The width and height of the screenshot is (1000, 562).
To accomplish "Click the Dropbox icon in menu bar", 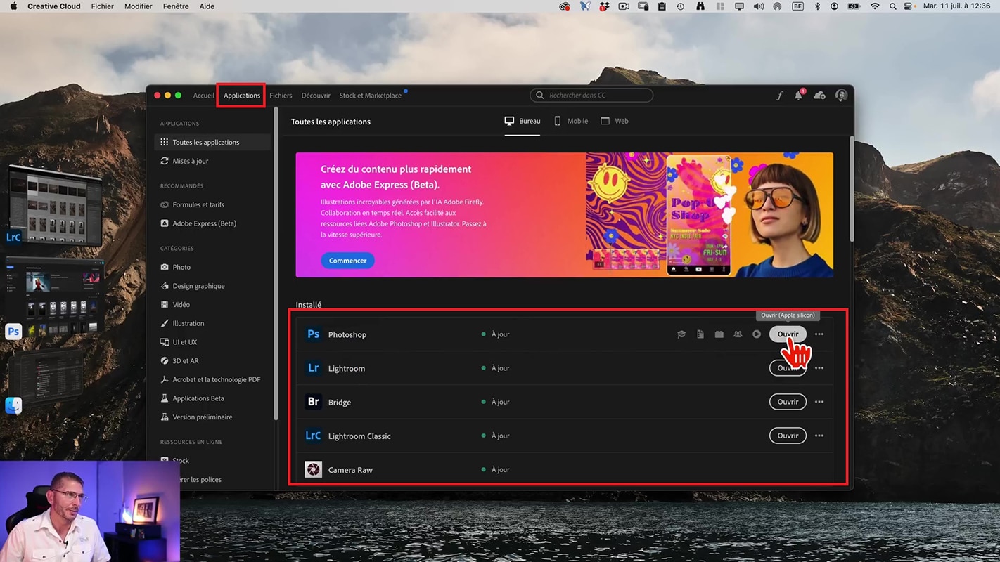I will click(x=604, y=6).
